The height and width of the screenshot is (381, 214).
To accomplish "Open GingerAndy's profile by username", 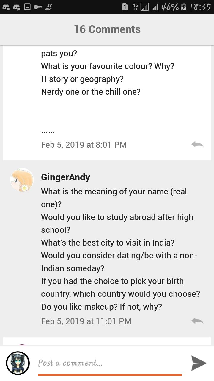I will click(65, 177).
